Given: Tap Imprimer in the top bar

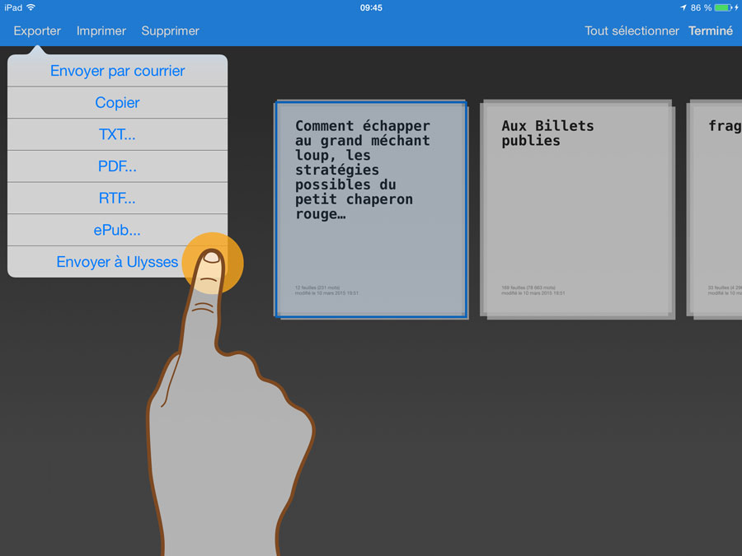Looking at the screenshot, I should 101,30.
